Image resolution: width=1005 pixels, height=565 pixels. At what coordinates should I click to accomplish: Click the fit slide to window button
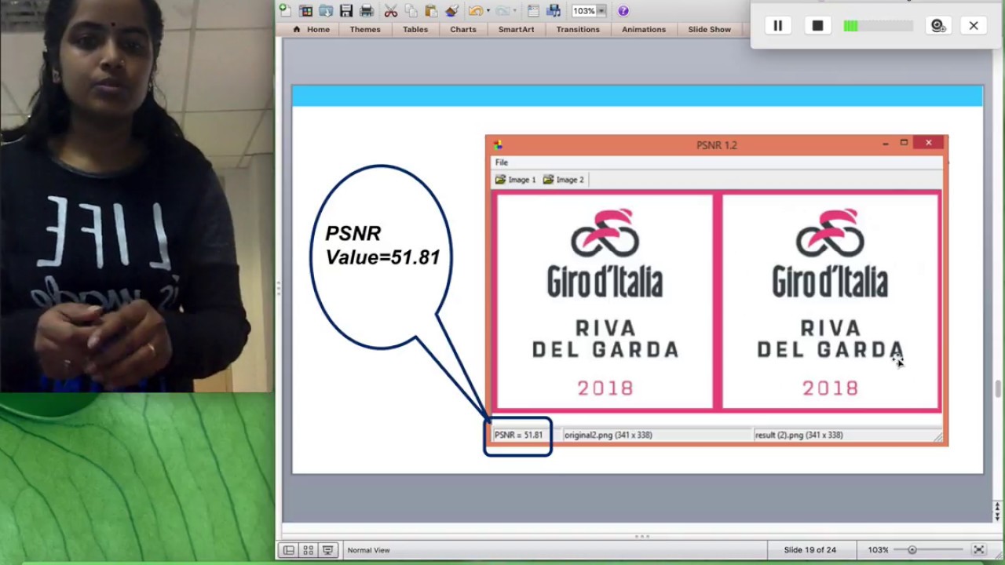pos(978,550)
